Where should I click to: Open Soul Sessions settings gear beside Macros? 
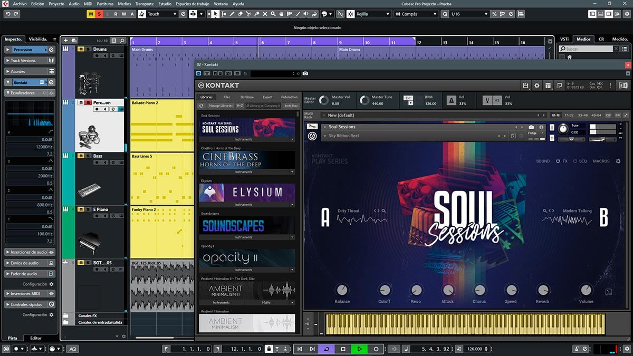pyautogui.click(x=618, y=161)
